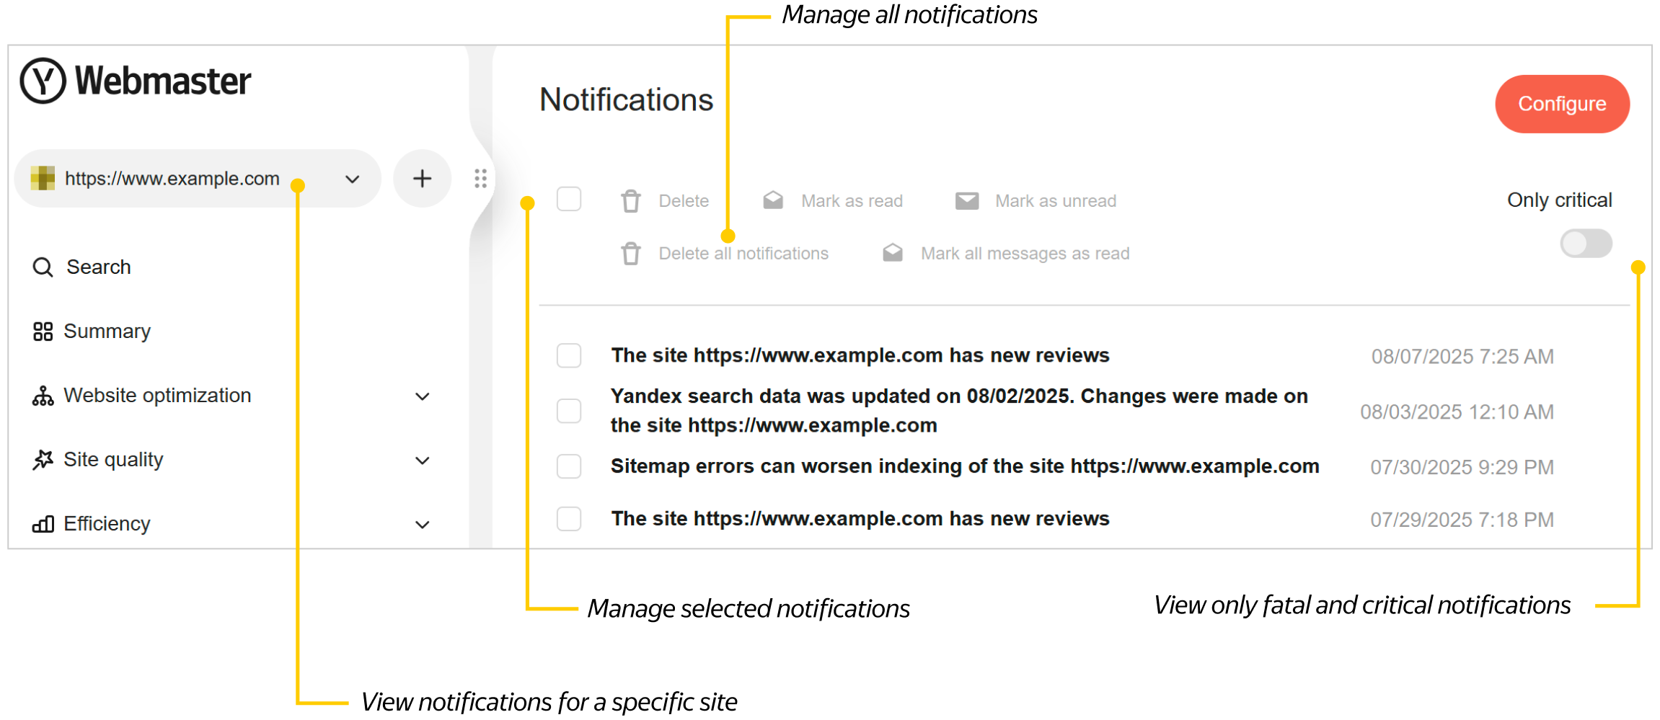
Task: Click the Mark all messages as read icon
Action: tap(893, 254)
